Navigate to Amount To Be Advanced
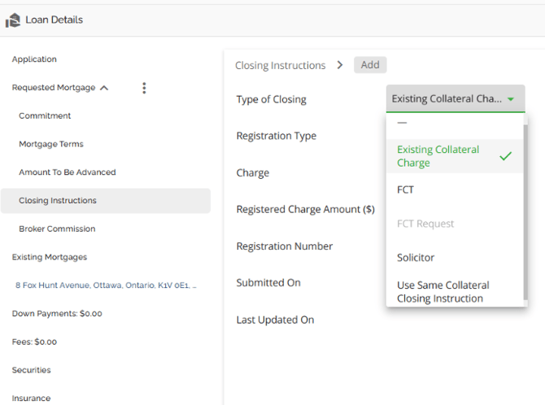The width and height of the screenshot is (545, 405). pos(68,172)
